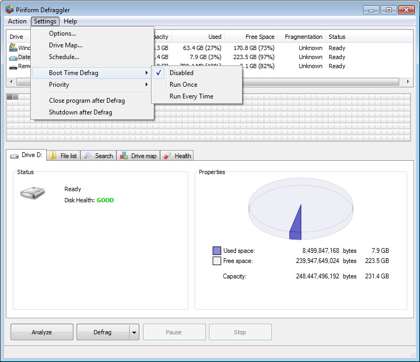The width and height of the screenshot is (420, 362).
Task: Click the first gray block in drive map
Action: coord(10,97)
